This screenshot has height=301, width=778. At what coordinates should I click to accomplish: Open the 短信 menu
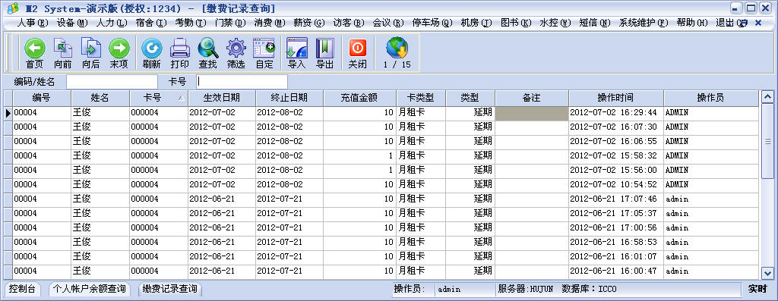(596, 24)
